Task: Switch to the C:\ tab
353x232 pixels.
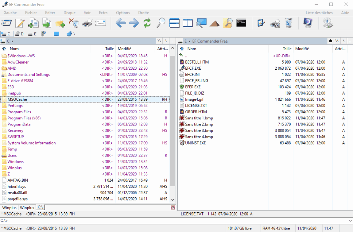Action: pos(40,207)
